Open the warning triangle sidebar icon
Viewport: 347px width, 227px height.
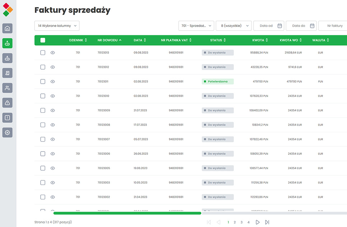pos(8,103)
